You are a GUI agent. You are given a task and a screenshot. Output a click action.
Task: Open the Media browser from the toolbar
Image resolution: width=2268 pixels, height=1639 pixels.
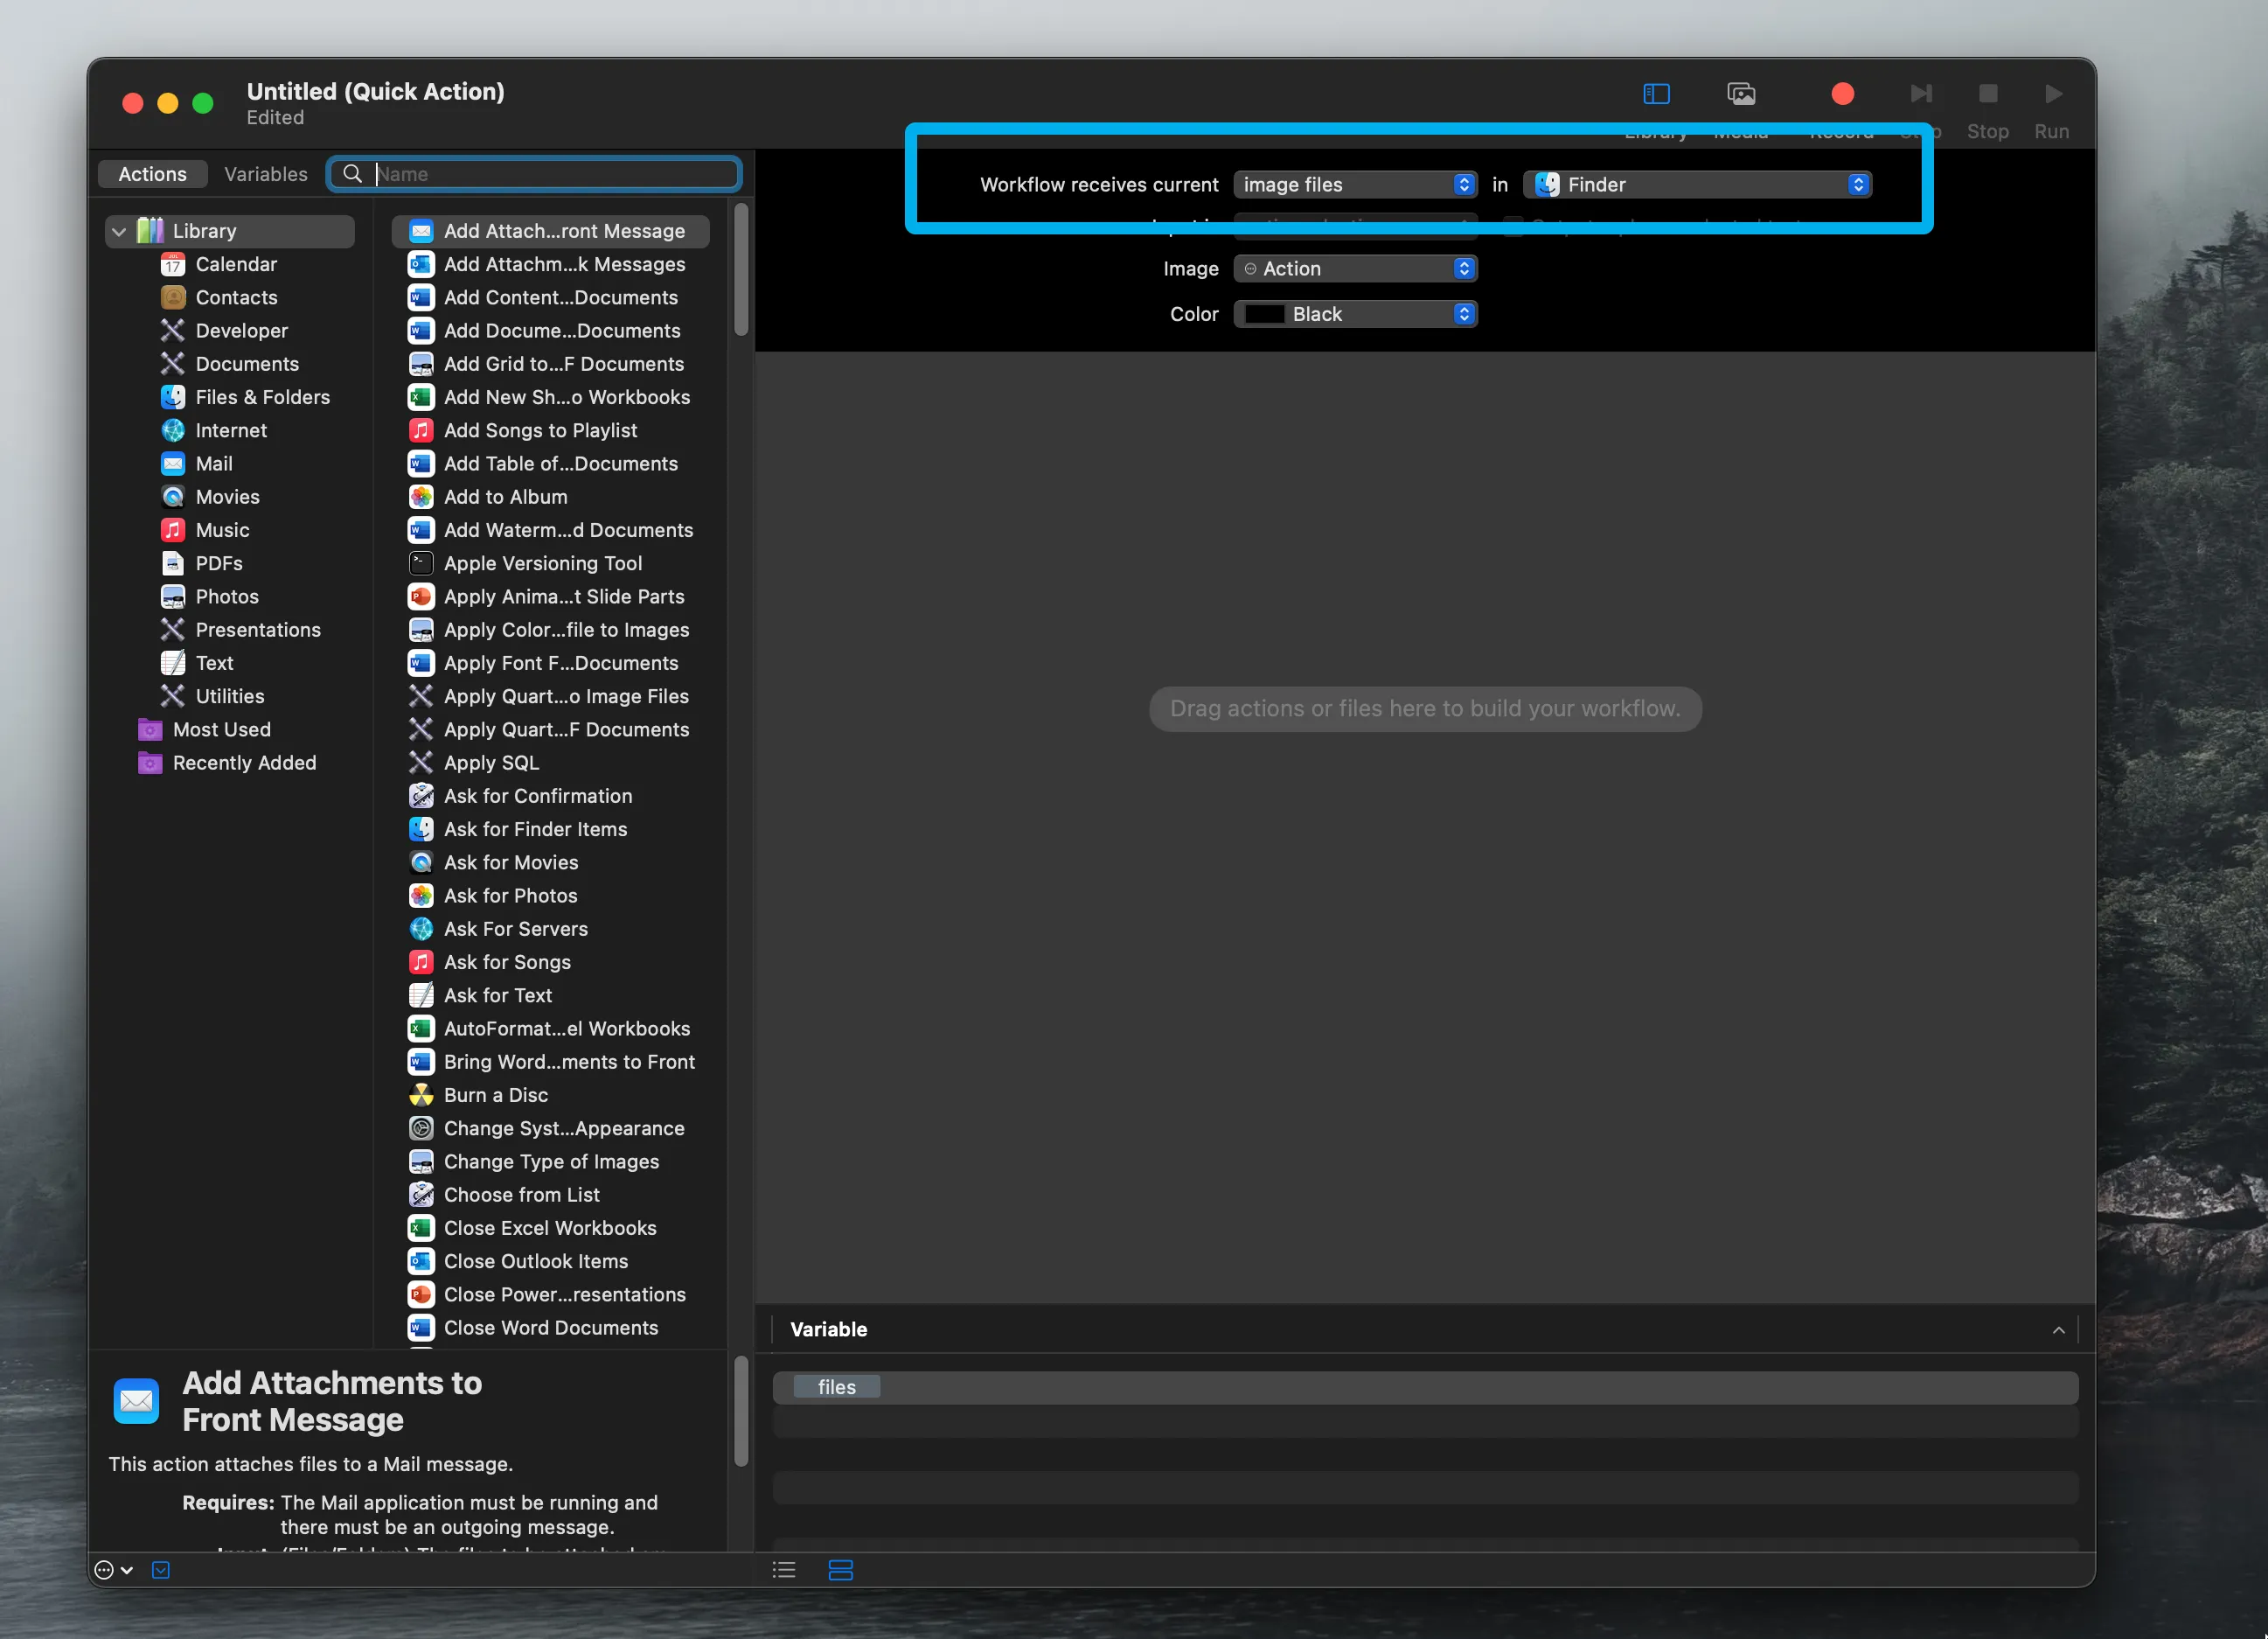pos(1740,93)
